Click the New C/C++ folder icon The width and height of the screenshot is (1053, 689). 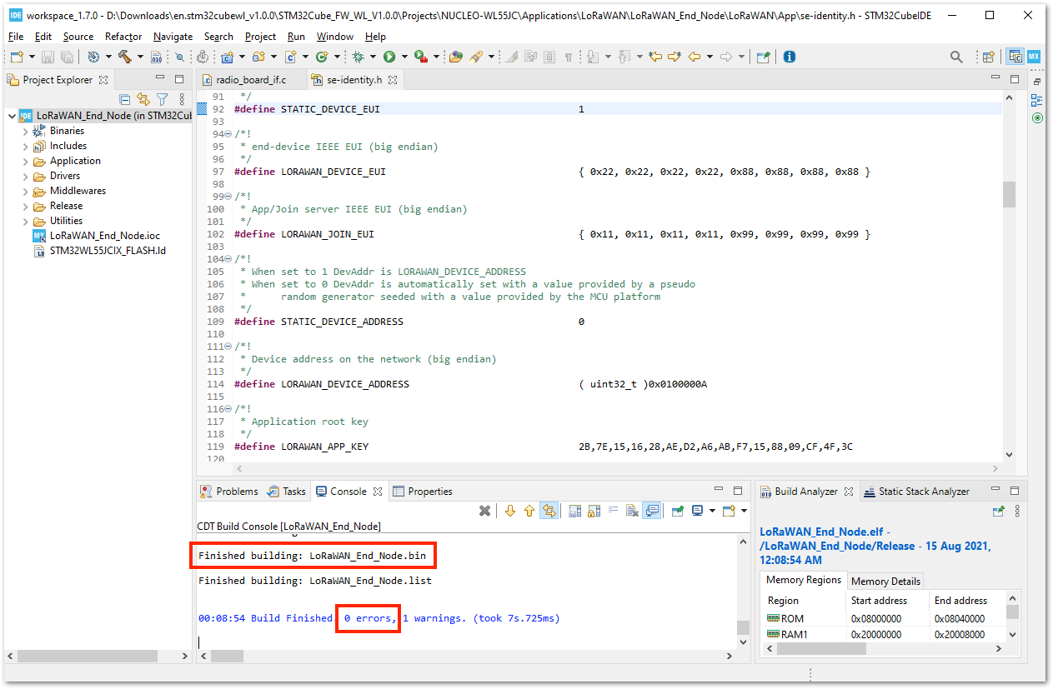pyautogui.click(x=257, y=57)
